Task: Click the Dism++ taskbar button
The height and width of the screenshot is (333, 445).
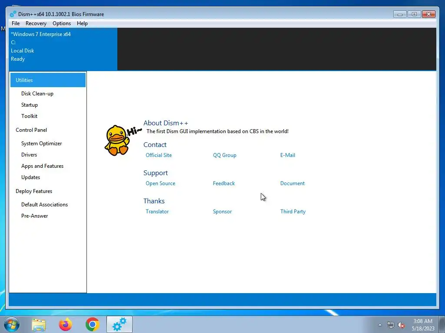Action: 119,324
